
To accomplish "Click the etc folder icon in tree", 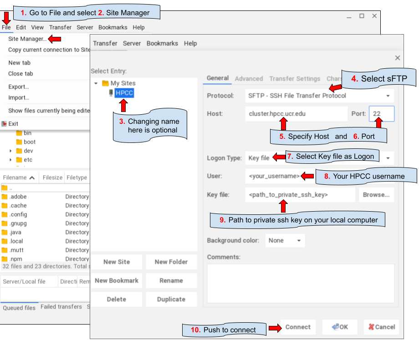I will pos(19,160).
